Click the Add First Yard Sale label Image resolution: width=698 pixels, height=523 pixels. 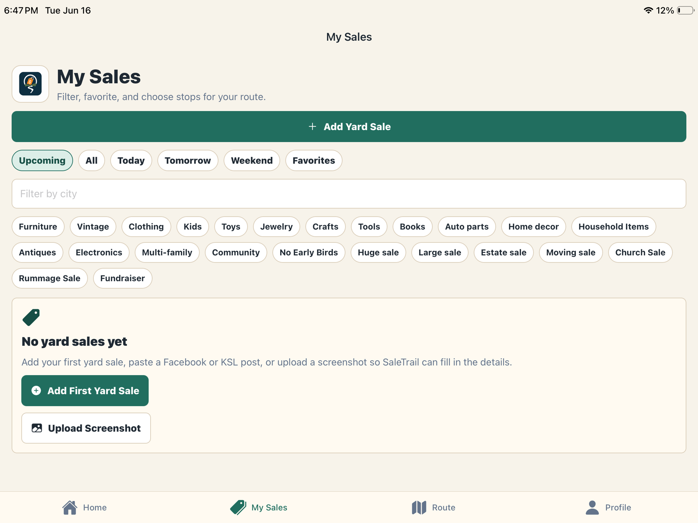[x=93, y=390]
